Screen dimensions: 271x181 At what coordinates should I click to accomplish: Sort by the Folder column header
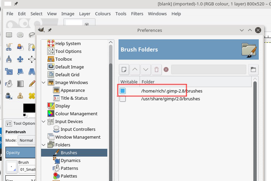click(196, 82)
